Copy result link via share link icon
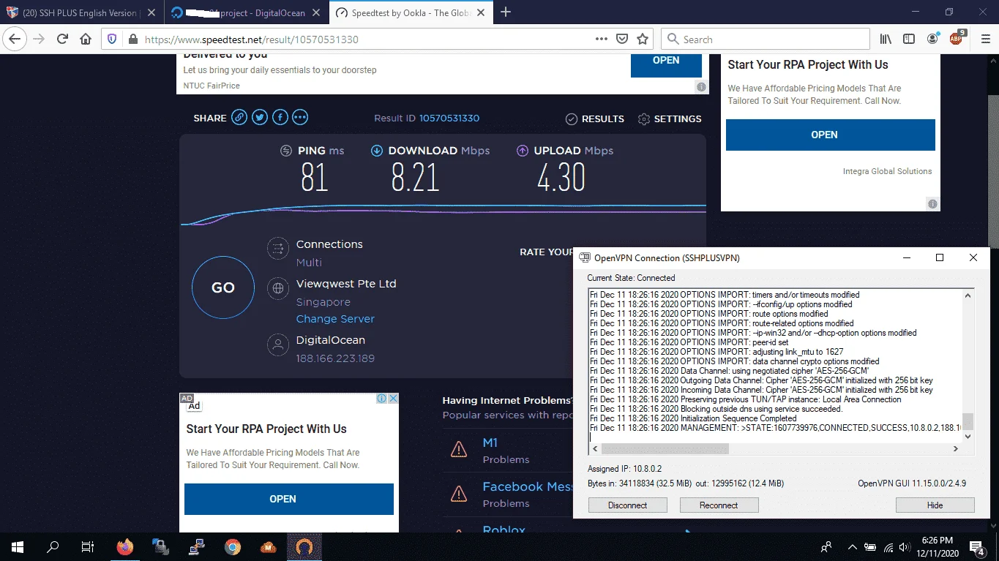The width and height of the screenshot is (999, 561). (239, 118)
